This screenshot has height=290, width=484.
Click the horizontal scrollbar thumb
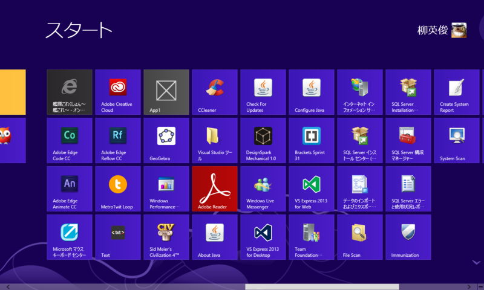322,287
